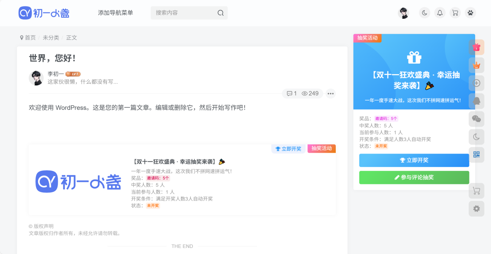Open the gift lottery sidebar icon

tap(476, 47)
